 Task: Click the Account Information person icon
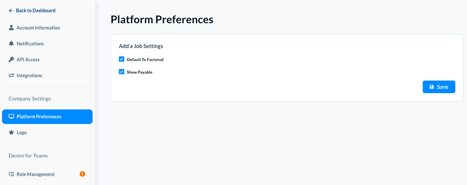tap(11, 28)
